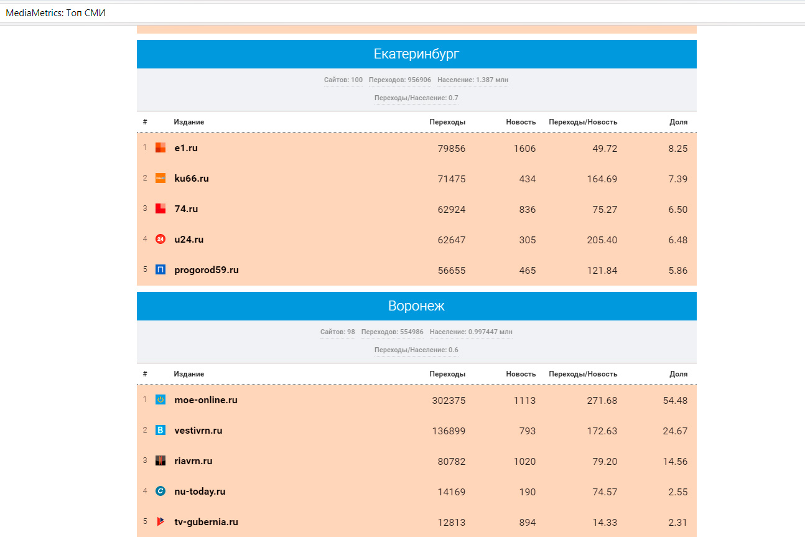Click Екатеринбург Сайтов: 100 stat
805x537 pixels.
coord(343,80)
